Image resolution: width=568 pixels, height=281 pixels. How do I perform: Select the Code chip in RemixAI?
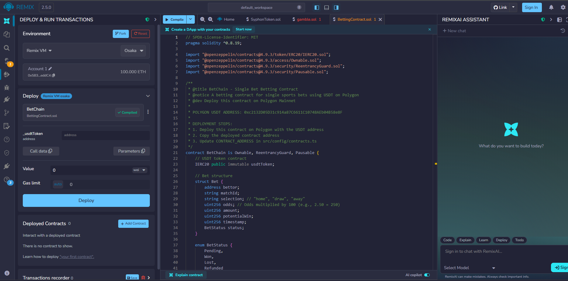point(447,240)
